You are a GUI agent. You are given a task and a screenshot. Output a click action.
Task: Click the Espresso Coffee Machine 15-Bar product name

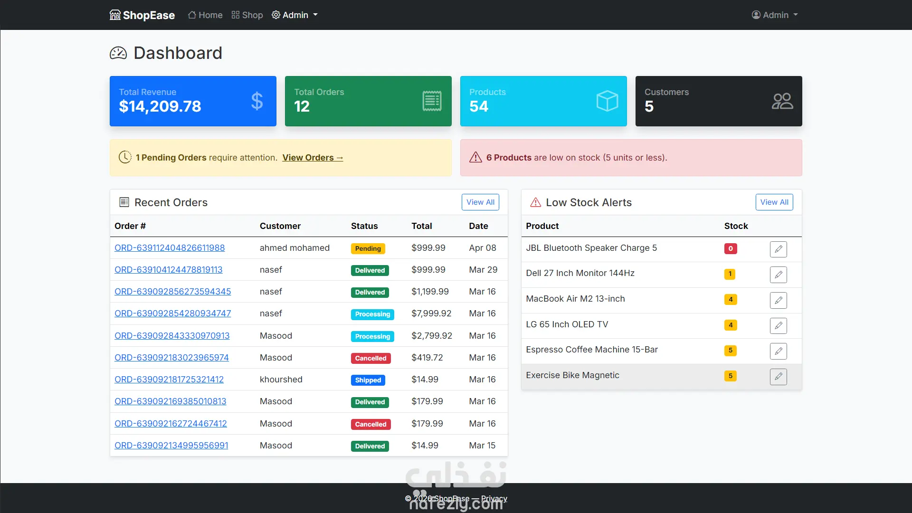[x=592, y=350]
